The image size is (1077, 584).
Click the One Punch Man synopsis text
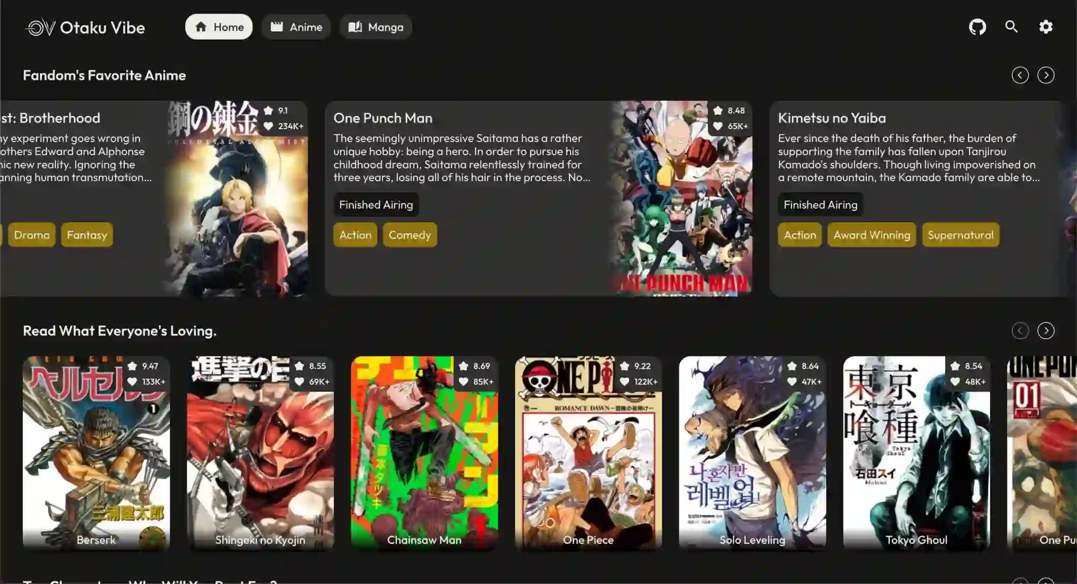pyautogui.click(x=462, y=158)
